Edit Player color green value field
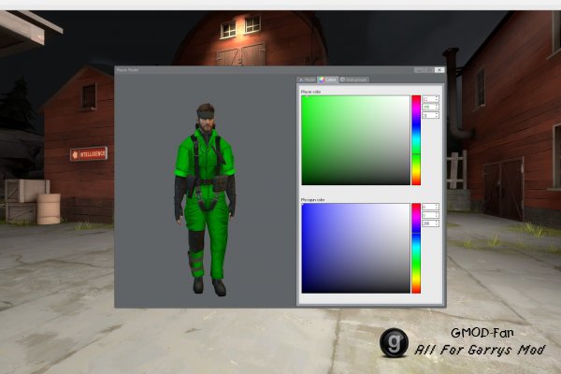 coord(430,107)
